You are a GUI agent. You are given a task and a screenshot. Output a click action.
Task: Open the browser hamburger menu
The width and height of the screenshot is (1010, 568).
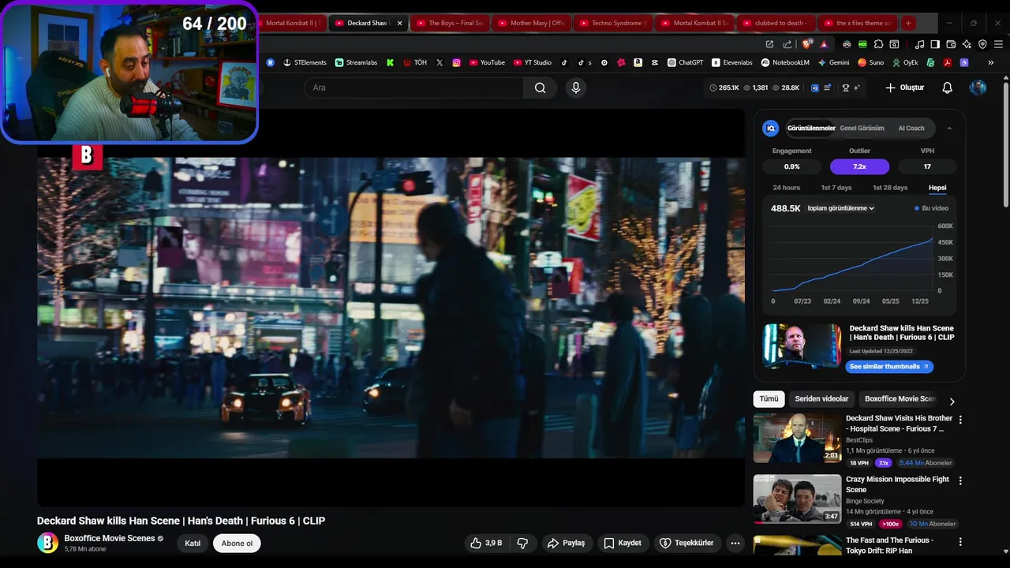click(x=998, y=44)
